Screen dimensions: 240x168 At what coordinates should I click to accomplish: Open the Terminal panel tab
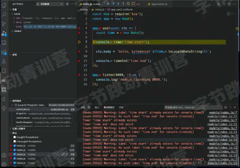(121, 108)
